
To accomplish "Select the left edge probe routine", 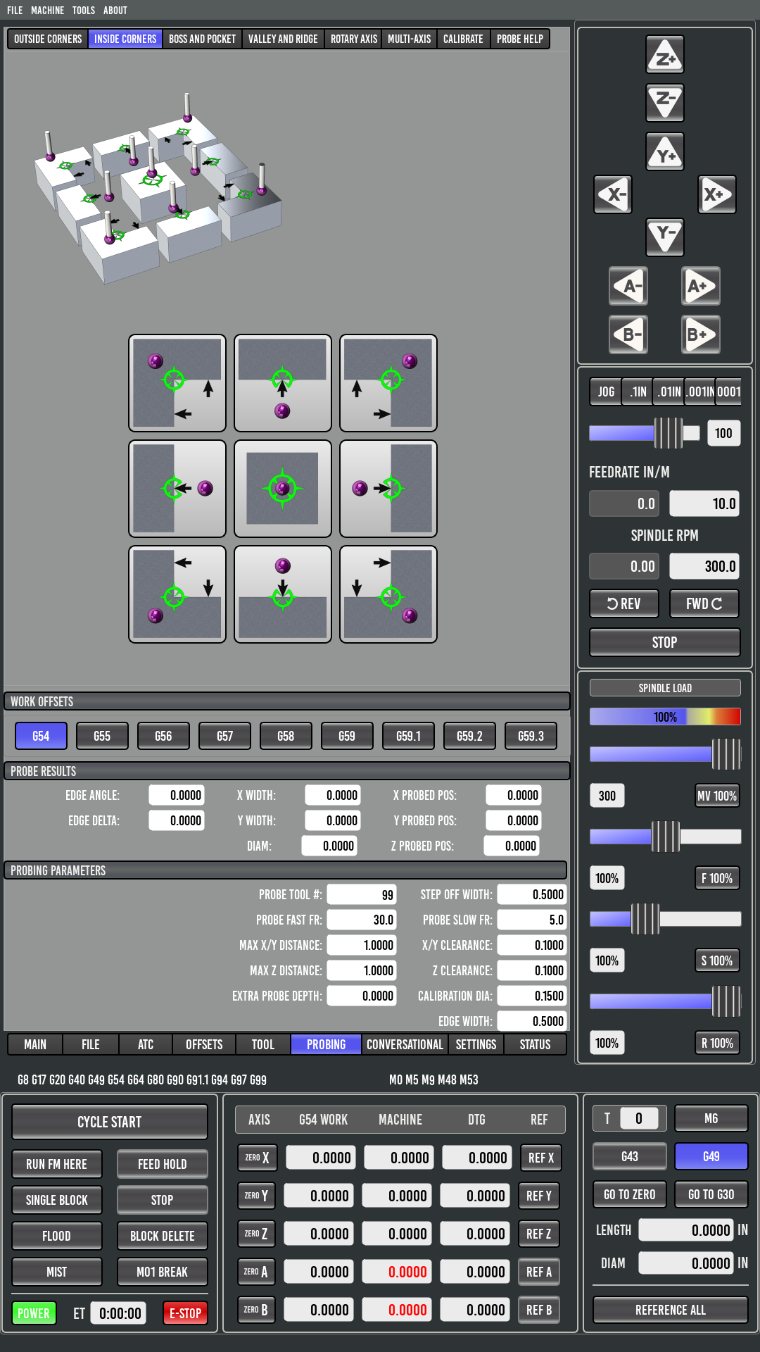I will (x=177, y=489).
